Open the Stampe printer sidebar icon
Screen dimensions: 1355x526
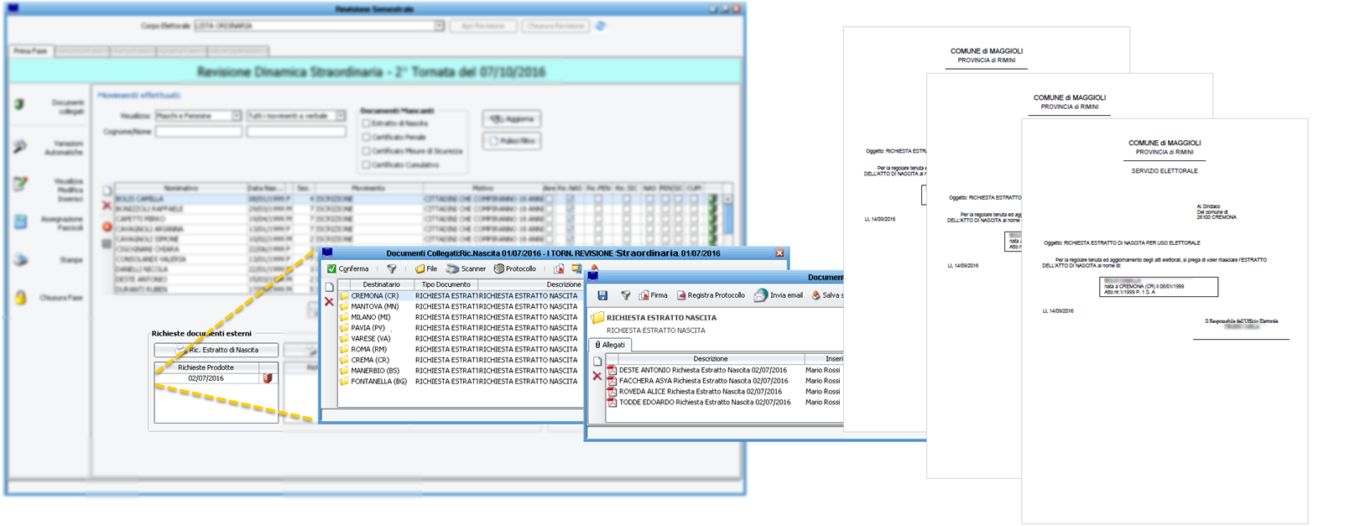point(21,260)
